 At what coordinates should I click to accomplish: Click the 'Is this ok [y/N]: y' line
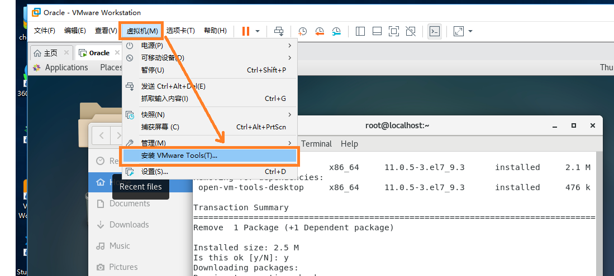pos(241,258)
